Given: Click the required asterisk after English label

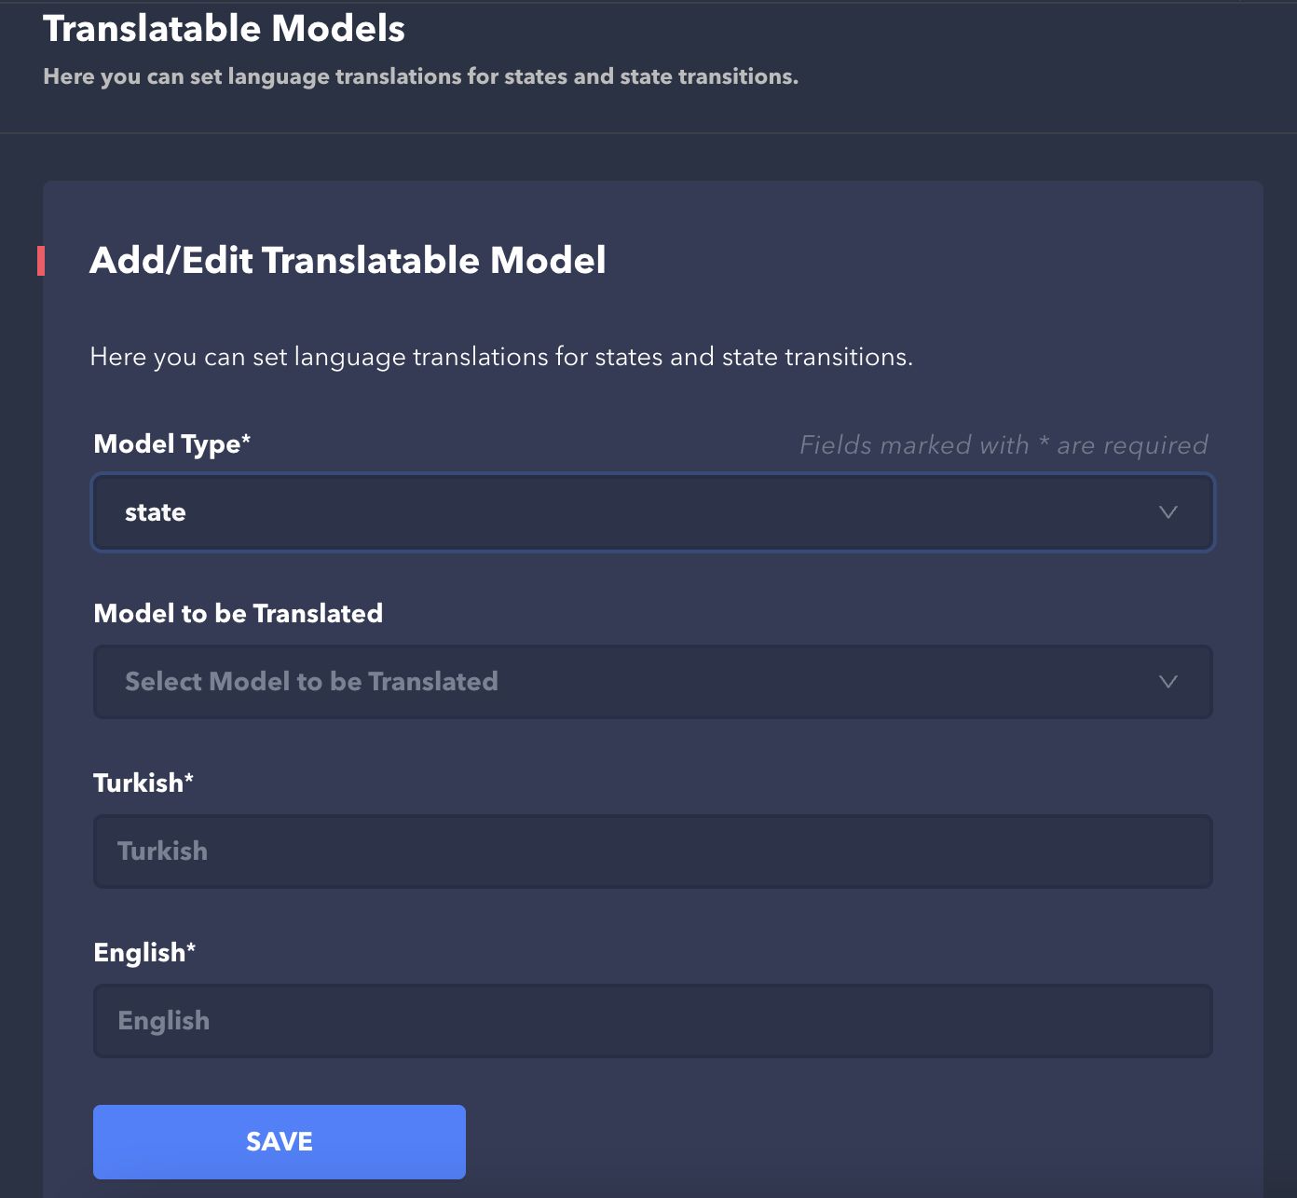Looking at the screenshot, I should (x=191, y=947).
